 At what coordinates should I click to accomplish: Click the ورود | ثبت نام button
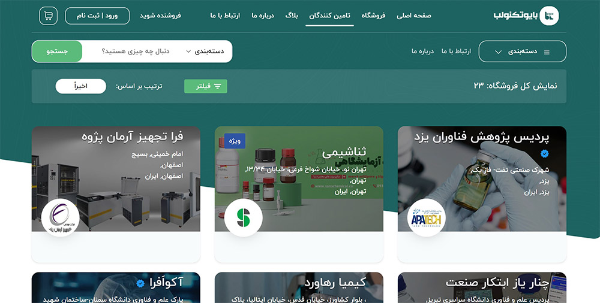(97, 16)
